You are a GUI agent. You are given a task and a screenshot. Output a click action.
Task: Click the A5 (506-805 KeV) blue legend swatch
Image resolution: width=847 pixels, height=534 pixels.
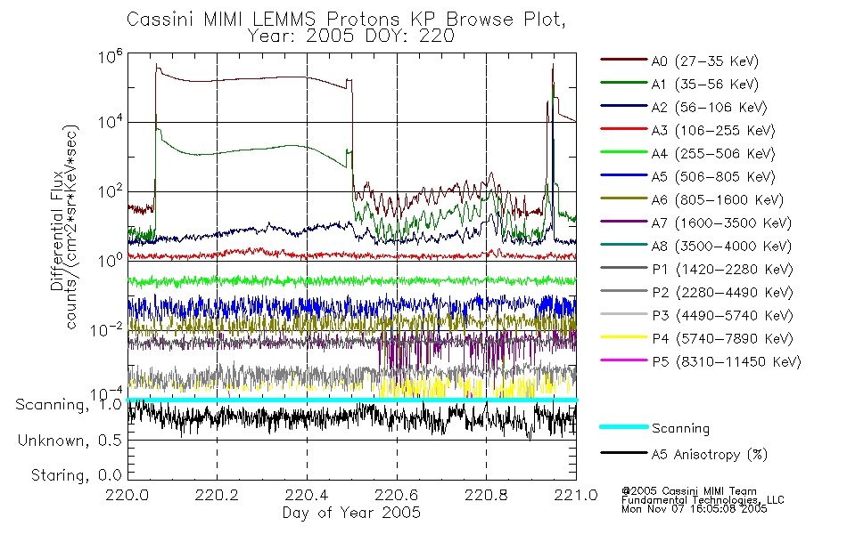click(x=623, y=175)
